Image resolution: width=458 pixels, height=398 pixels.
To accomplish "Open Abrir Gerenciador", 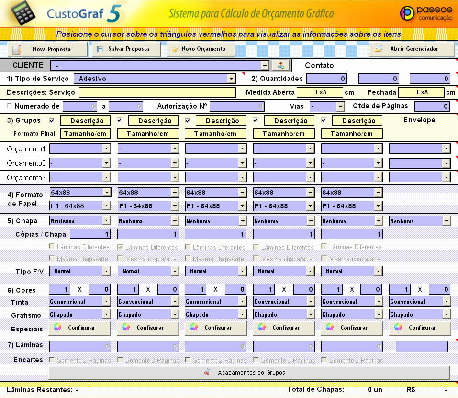I will click(412, 49).
